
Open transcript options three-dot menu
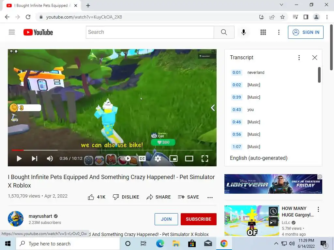click(299, 57)
